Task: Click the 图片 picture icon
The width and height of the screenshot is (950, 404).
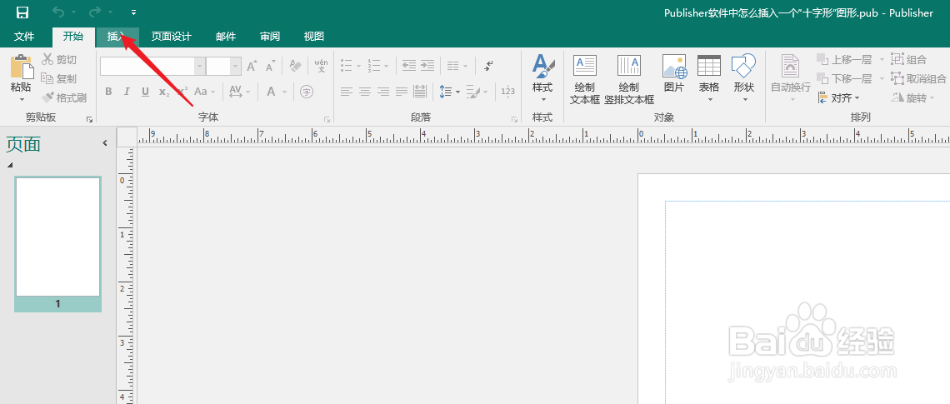Action: [673, 67]
